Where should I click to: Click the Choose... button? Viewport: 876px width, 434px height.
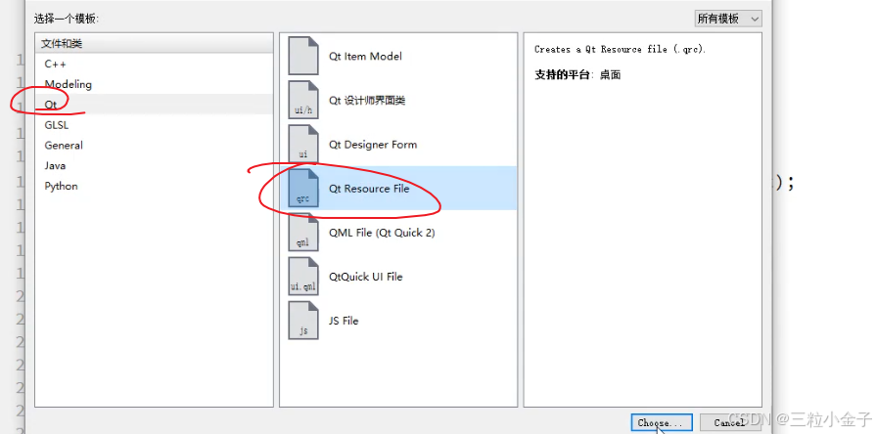click(662, 423)
